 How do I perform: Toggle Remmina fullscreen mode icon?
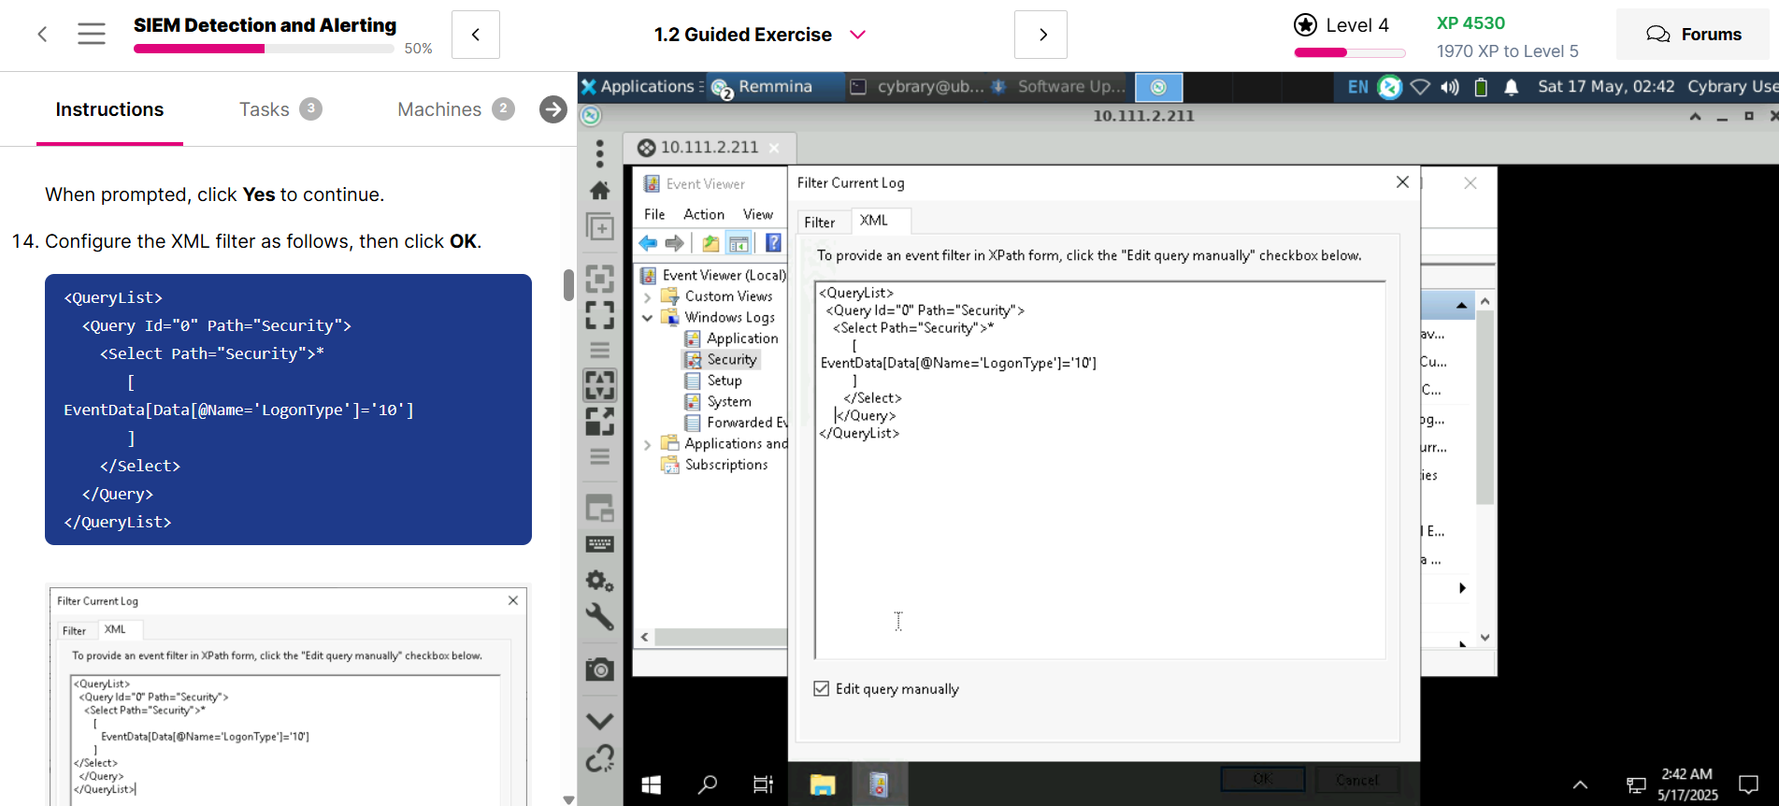599,315
